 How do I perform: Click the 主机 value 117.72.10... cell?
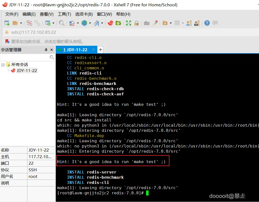click(41, 157)
